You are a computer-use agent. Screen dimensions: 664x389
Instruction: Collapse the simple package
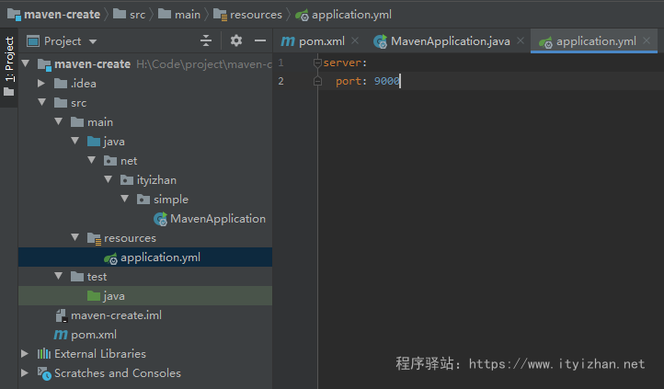[x=125, y=199]
